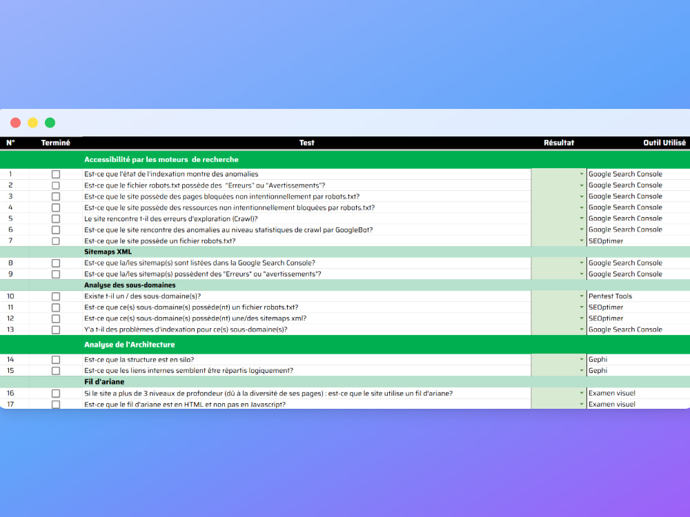Select the 'Sitemaps XML' subsection row
This screenshot has width=690, height=517.
(345, 252)
